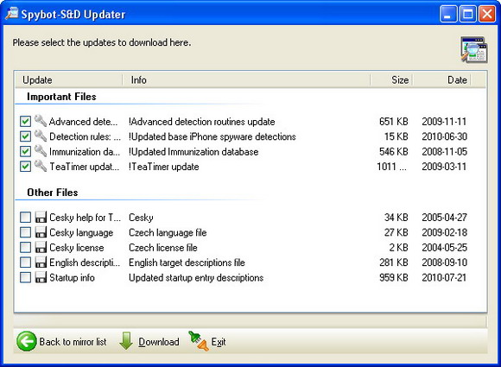Screen dimensions: 501x367
Task: Click the floppy disk icon for English descriptions
Action: click(41, 263)
